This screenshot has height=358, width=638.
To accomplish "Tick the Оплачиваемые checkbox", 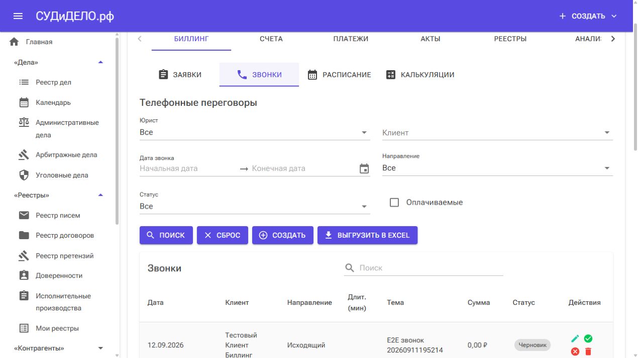I will pos(394,203).
